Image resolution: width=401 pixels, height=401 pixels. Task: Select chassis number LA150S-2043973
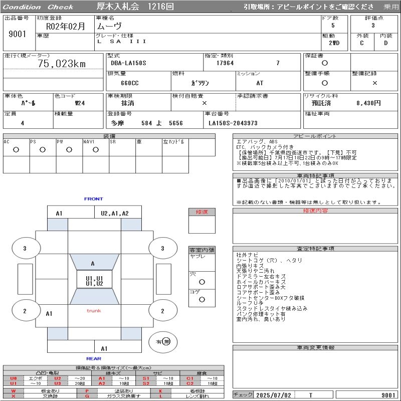pos(233,123)
